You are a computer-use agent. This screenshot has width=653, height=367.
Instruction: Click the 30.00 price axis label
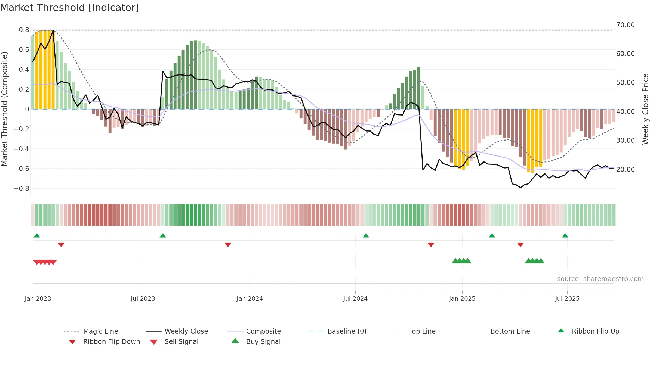tap(626, 141)
